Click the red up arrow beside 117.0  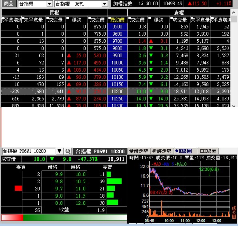(69, 62)
